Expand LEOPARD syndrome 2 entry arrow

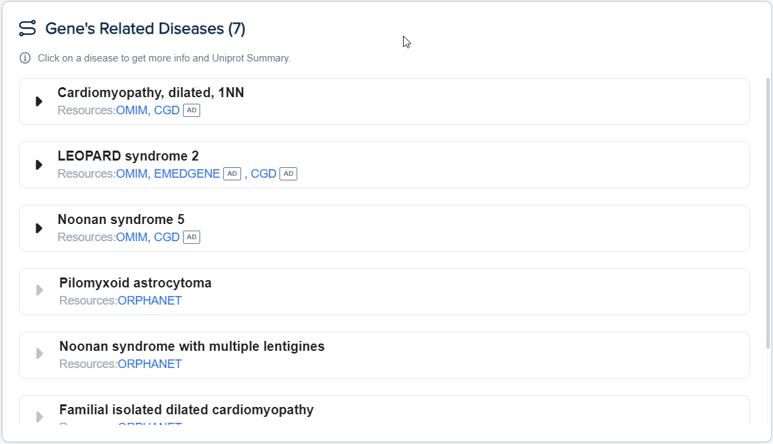(39, 165)
